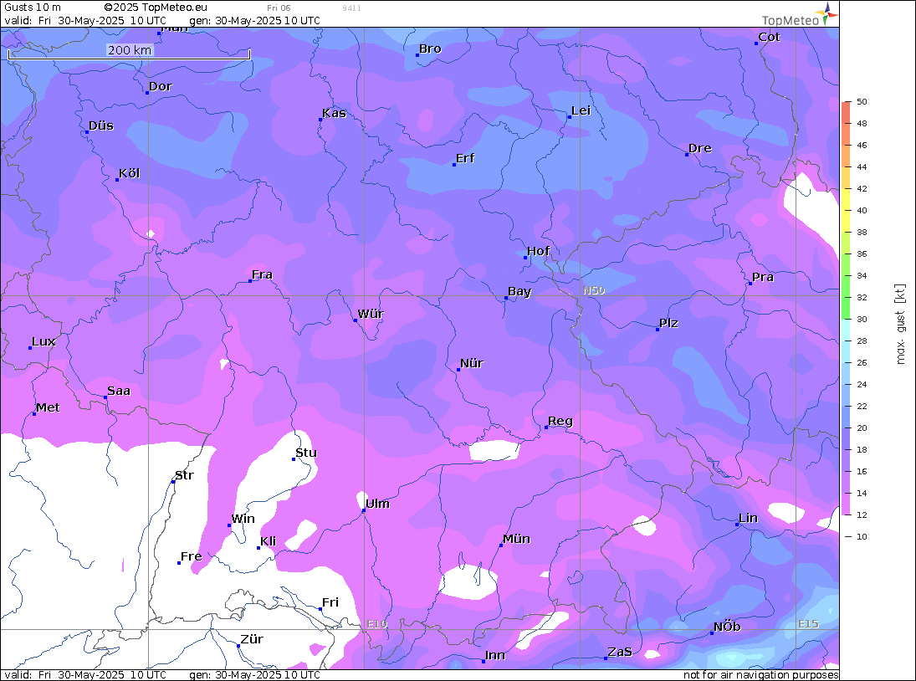Click the max. gust [kt] axis label

(x=900, y=324)
